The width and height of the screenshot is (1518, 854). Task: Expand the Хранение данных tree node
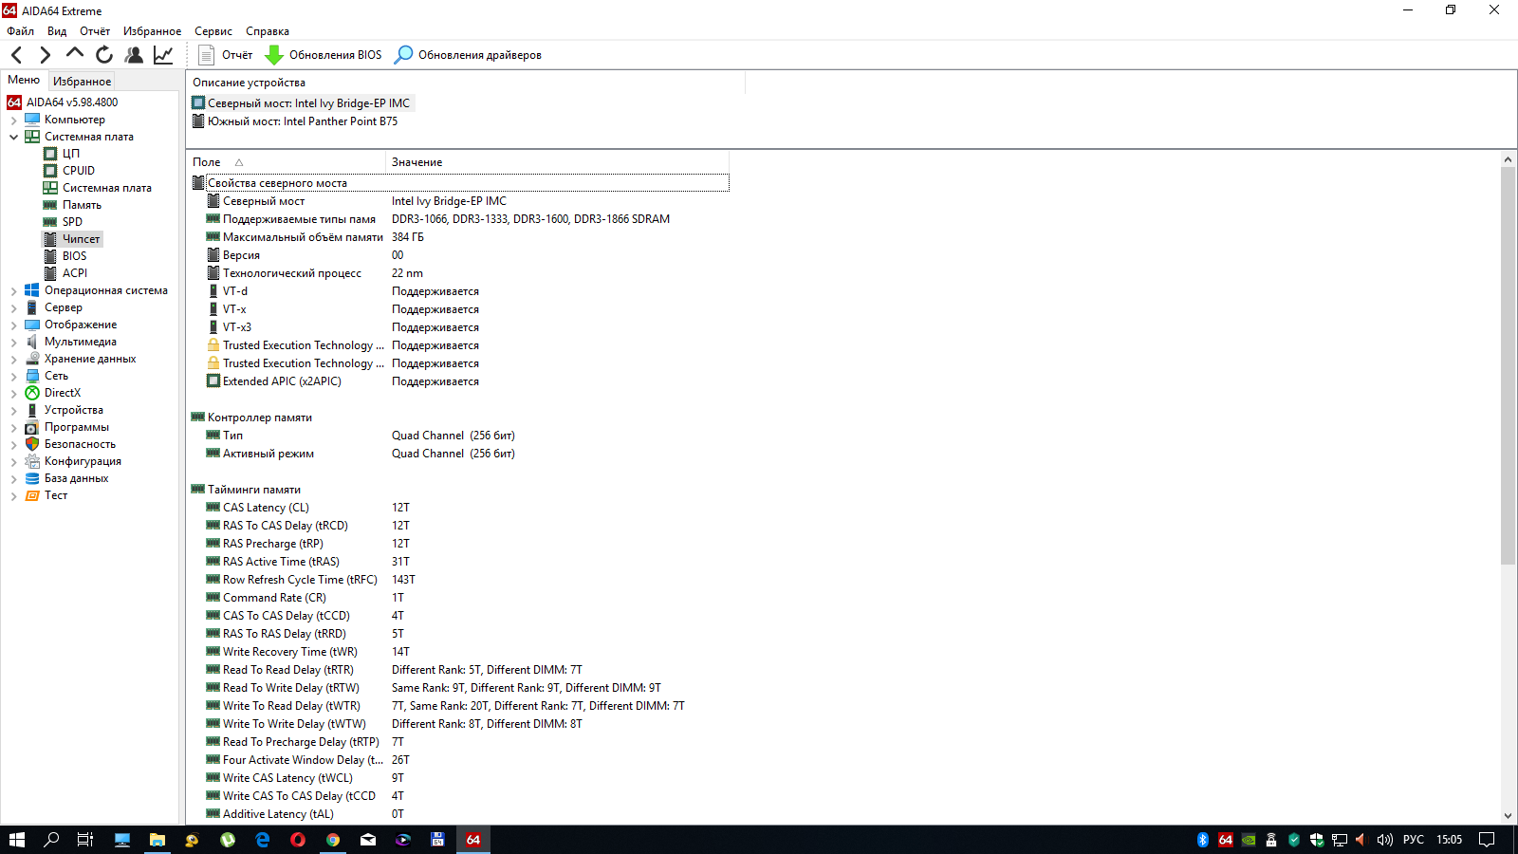[13, 359]
